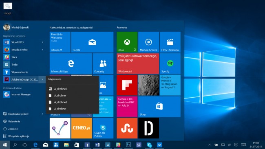The width and height of the screenshot is (265, 149).
Task: Select Adobe InDesign CC entry
Action: pos(21,79)
